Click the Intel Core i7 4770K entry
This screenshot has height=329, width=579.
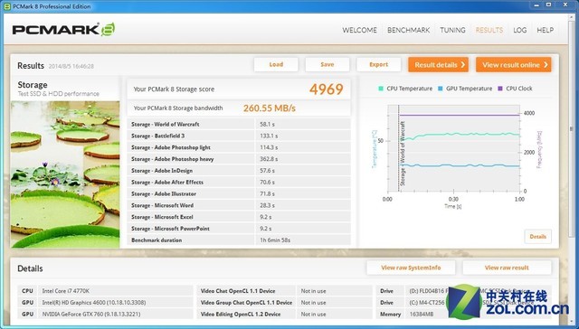point(65,291)
